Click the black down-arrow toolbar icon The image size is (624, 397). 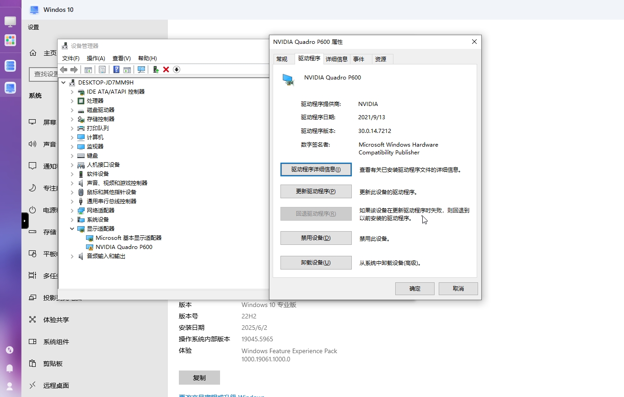pyautogui.click(x=177, y=69)
